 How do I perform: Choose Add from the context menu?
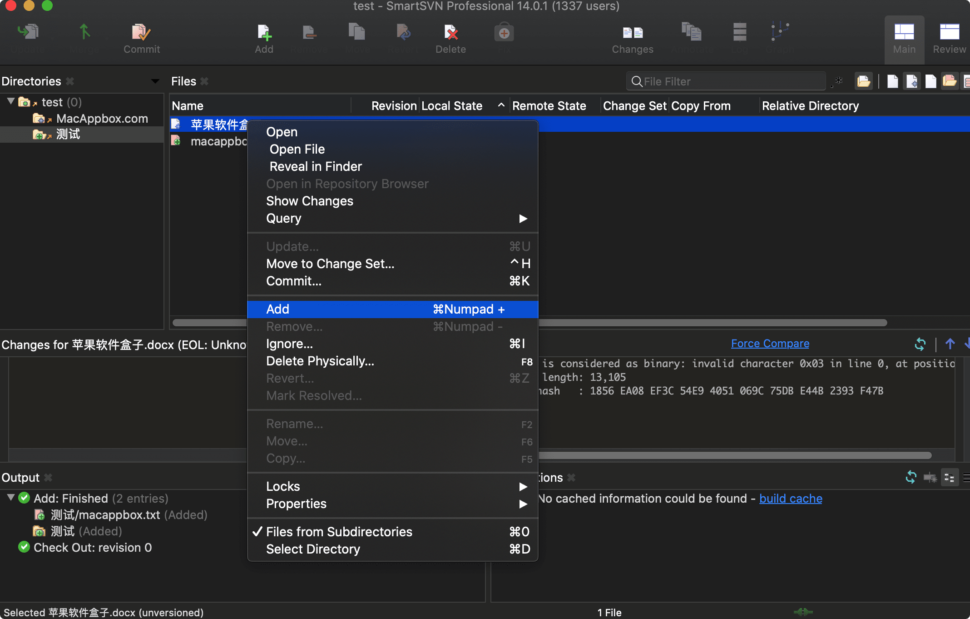point(393,309)
